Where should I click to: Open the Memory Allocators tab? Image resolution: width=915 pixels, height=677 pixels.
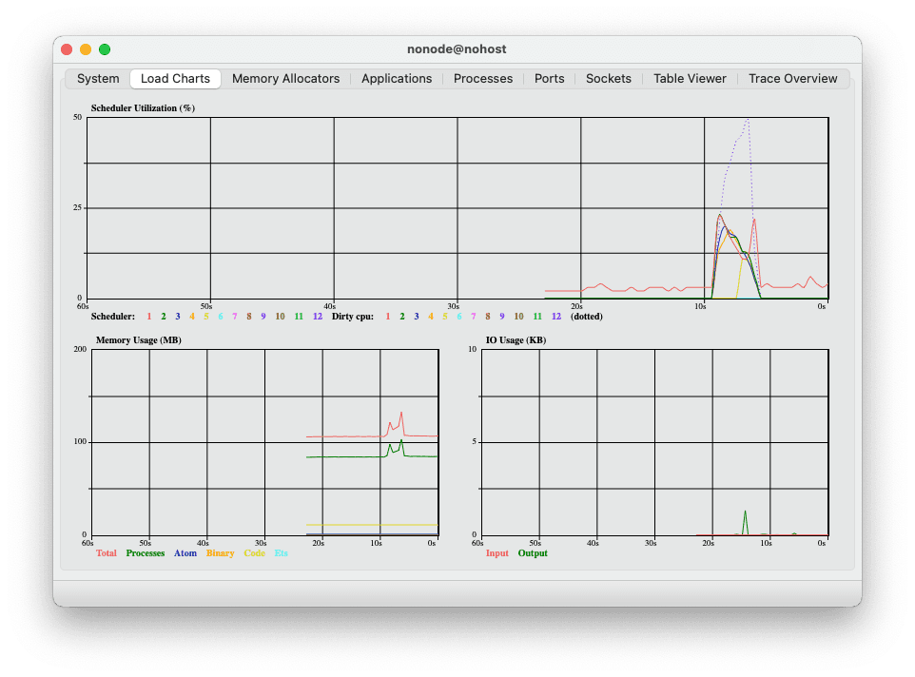tap(285, 79)
